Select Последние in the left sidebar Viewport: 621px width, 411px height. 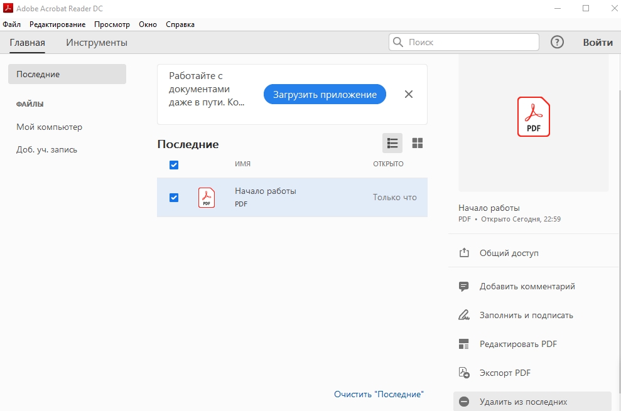67,74
